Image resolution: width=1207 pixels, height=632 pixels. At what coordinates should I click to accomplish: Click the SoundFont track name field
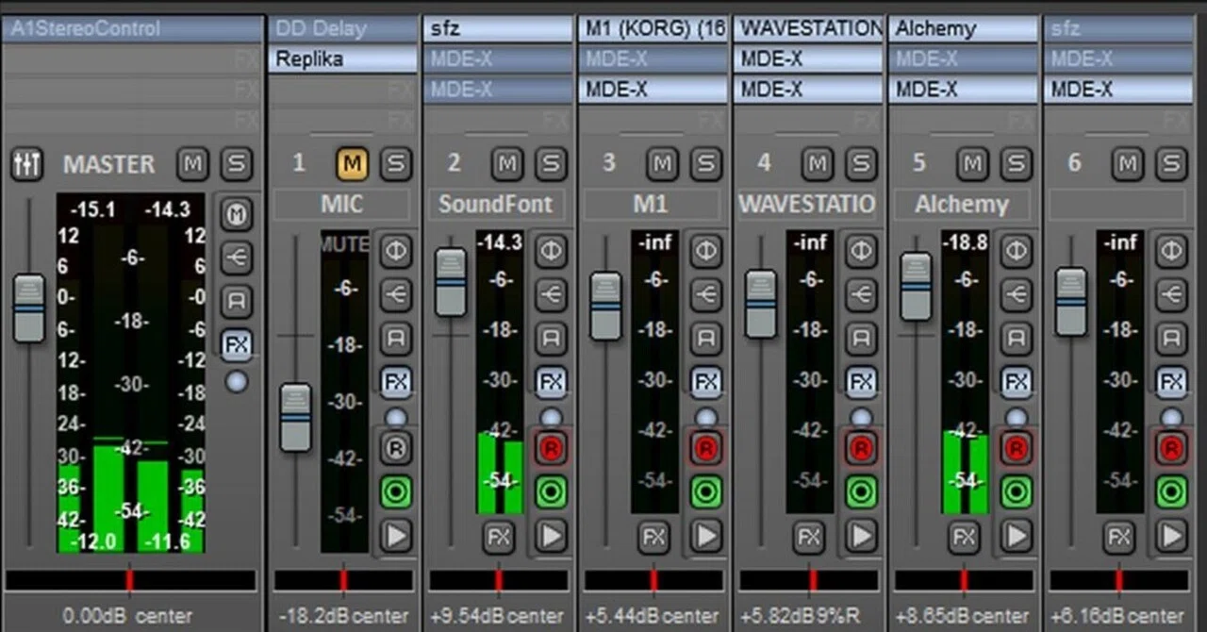click(497, 204)
